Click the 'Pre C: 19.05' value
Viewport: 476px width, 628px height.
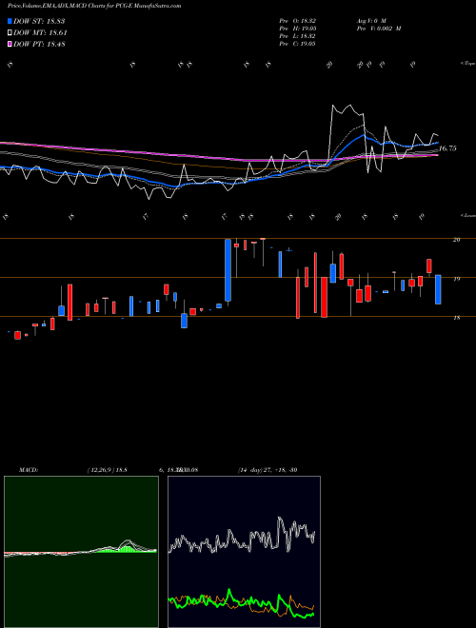tap(298, 44)
